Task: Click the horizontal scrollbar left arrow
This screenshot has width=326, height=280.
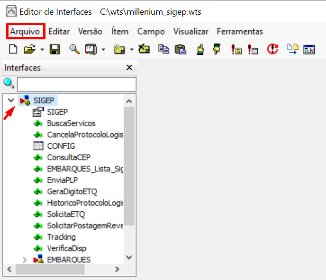Action: click(9, 270)
